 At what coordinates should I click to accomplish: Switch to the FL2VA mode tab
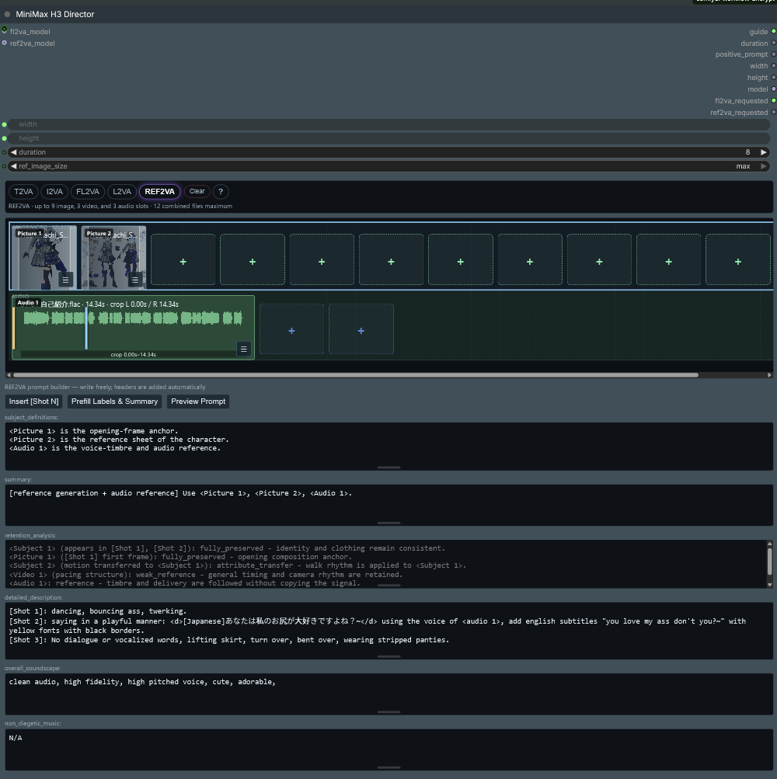(x=88, y=191)
